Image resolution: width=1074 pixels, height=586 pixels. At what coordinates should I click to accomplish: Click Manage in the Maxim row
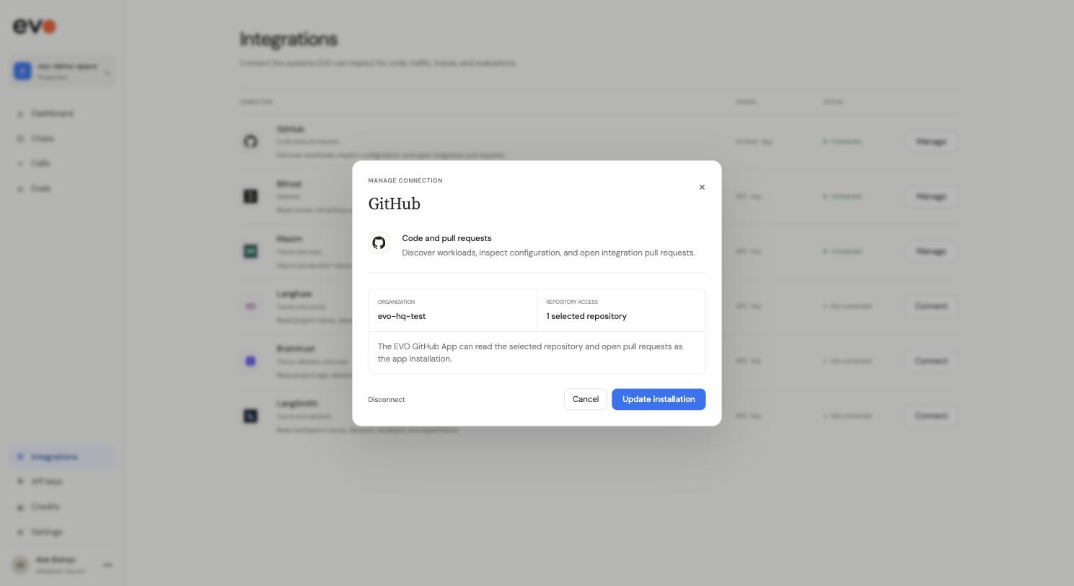tap(931, 251)
